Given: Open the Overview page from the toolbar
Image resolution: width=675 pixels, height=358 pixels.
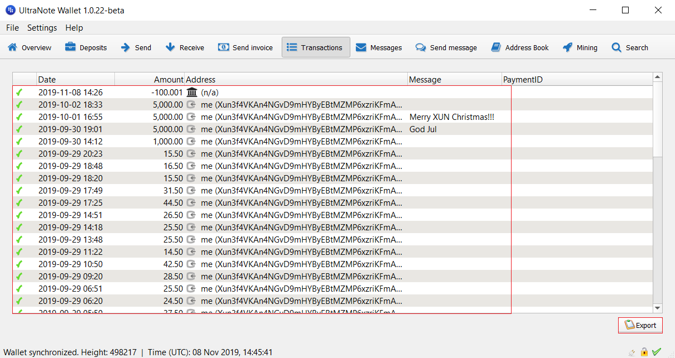Looking at the screenshot, I should click(x=30, y=47).
